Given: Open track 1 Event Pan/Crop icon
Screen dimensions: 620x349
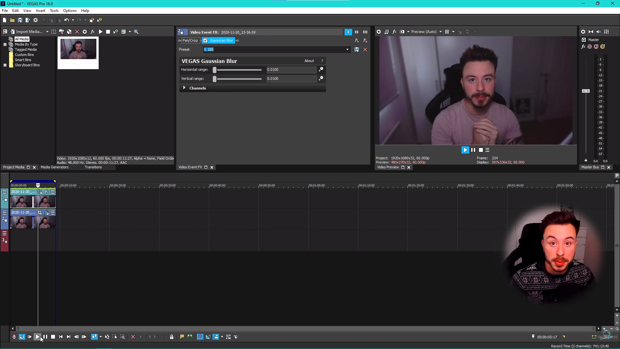Looking at the screenshot, I should coord(40,192).
